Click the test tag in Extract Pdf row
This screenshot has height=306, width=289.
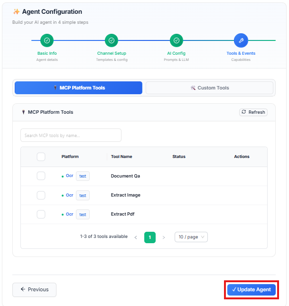click(83, 215)
